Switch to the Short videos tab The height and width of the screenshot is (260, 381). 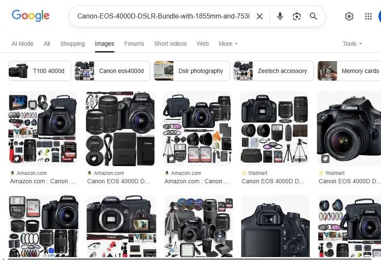[x=170, y=44]
